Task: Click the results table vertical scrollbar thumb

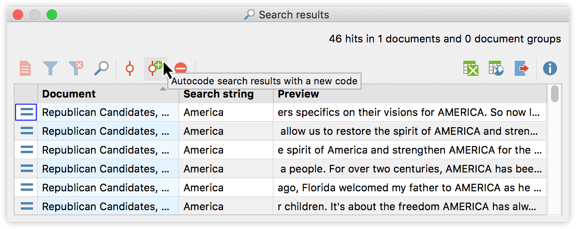Action: [x=555, y=93]
